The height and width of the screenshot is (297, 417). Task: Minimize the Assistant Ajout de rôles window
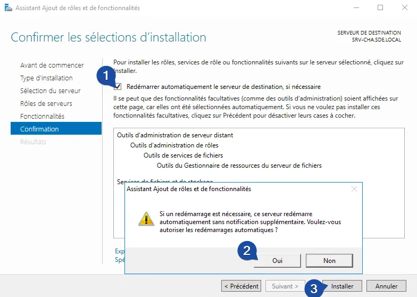coord(356,8)
